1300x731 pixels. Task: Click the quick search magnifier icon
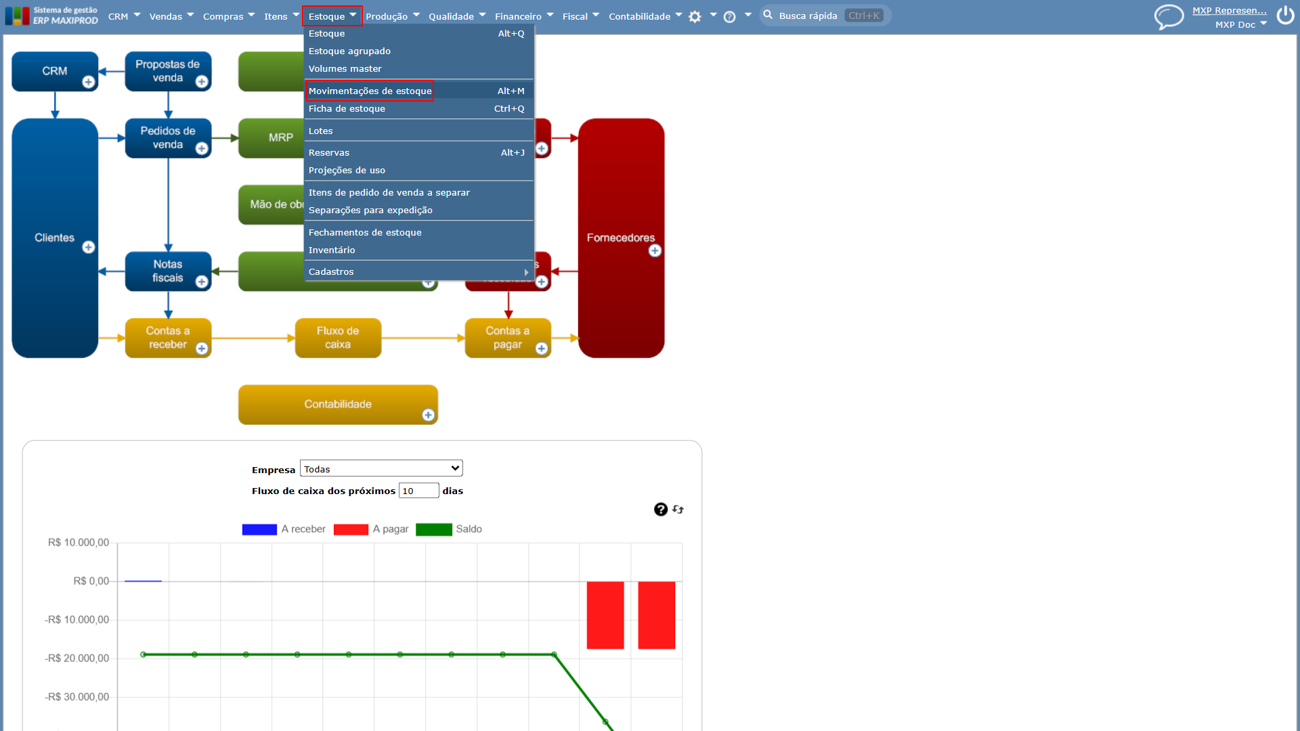point(768,15)
